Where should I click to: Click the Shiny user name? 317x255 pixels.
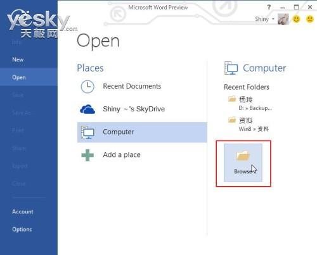click(x=262, y=19)
